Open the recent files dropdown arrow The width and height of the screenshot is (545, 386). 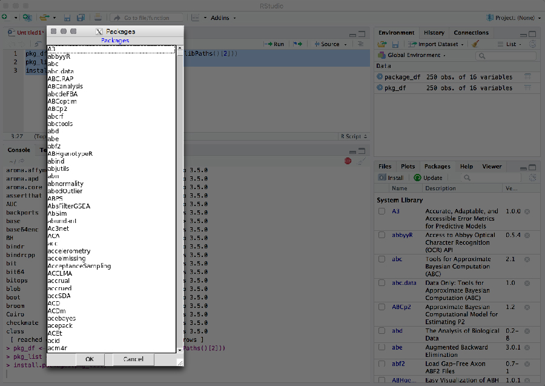pyautogui.click(x=54, y=18)
